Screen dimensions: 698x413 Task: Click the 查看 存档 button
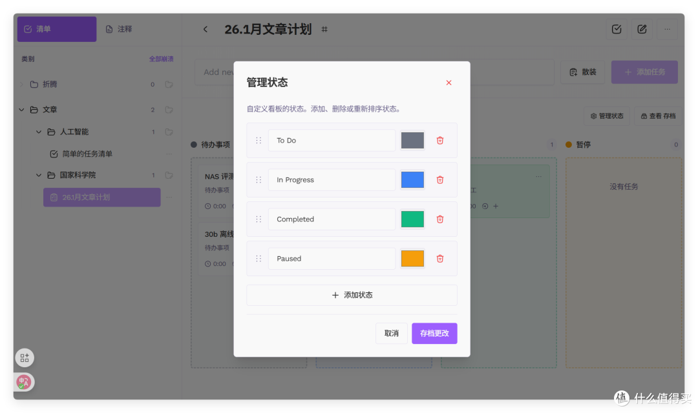tap(658, 116)
